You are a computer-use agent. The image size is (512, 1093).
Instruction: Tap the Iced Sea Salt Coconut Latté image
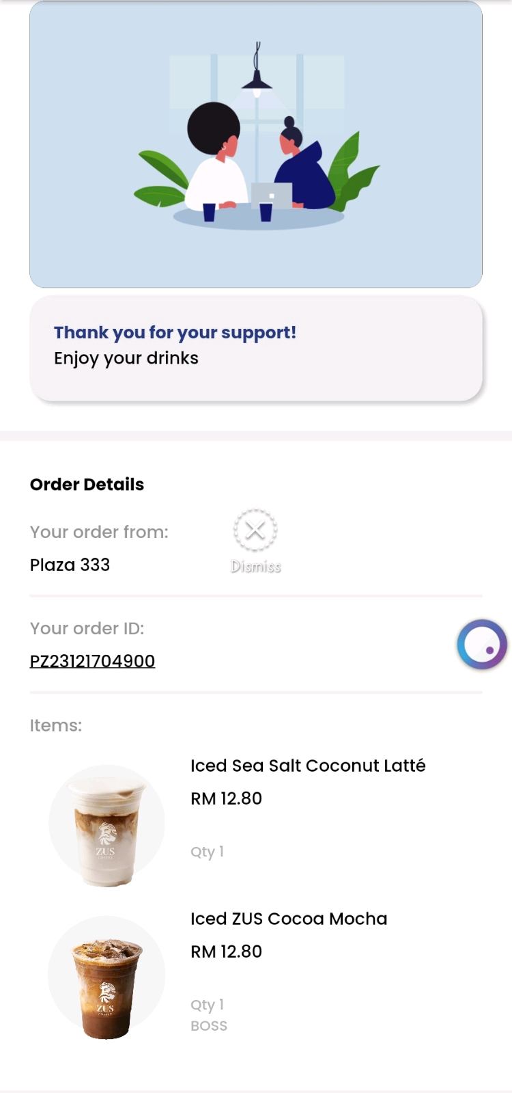click(106, 825)
